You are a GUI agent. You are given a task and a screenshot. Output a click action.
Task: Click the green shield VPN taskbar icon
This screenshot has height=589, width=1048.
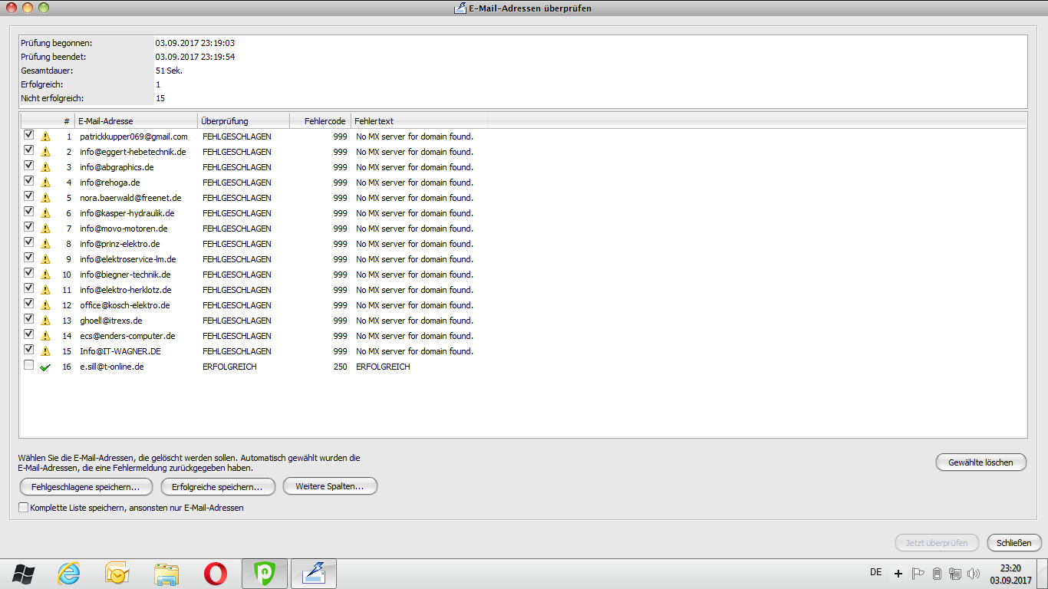click(x=265, y=573)
